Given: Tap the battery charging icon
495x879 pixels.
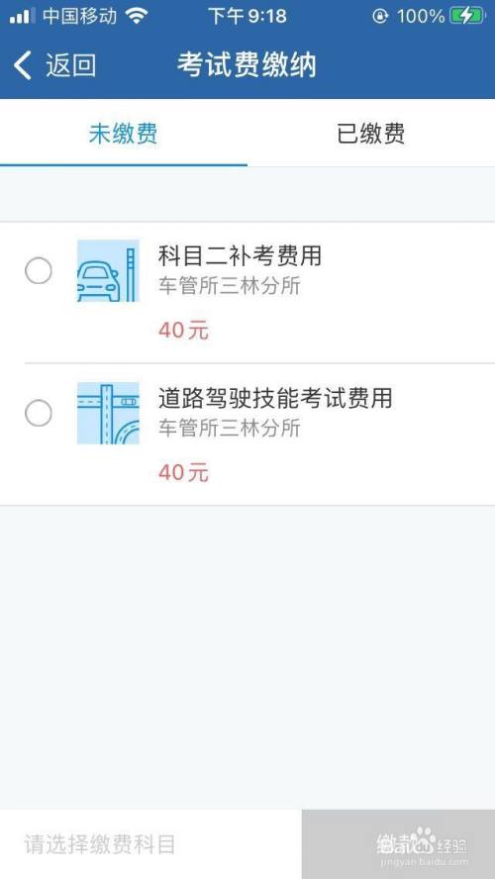Looking at the screenshot, I should [468, 16].
